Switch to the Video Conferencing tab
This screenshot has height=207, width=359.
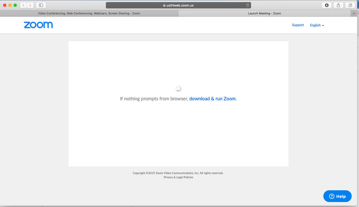tap(89, 13)
